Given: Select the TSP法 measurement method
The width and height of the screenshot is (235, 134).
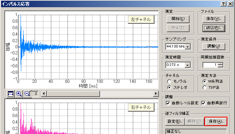Looking at the screenshot, I should [x=205, y=88].
